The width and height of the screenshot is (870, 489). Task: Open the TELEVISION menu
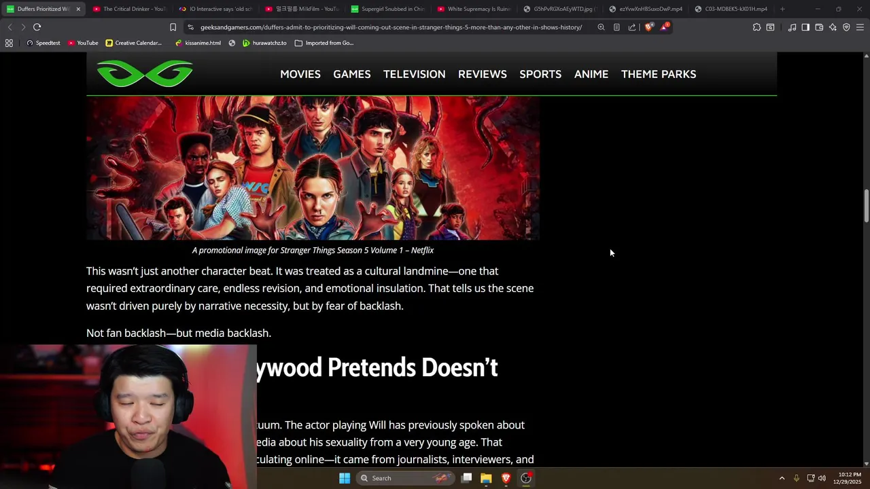click(415, 74)
